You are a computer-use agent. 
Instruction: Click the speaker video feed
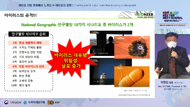(x=172, y=54)
